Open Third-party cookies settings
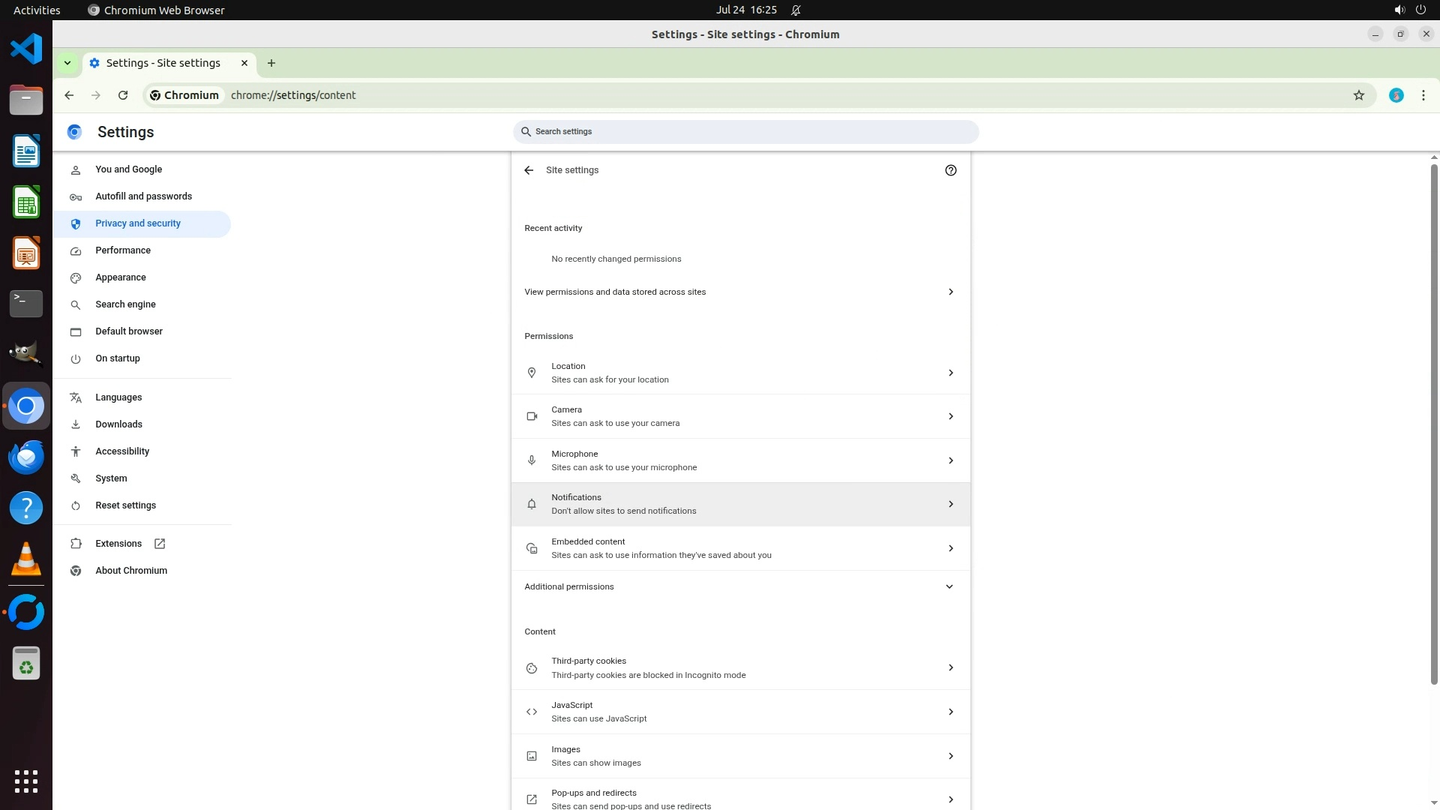Screen dimensions: 1440x810 click(x=739, y=667)
